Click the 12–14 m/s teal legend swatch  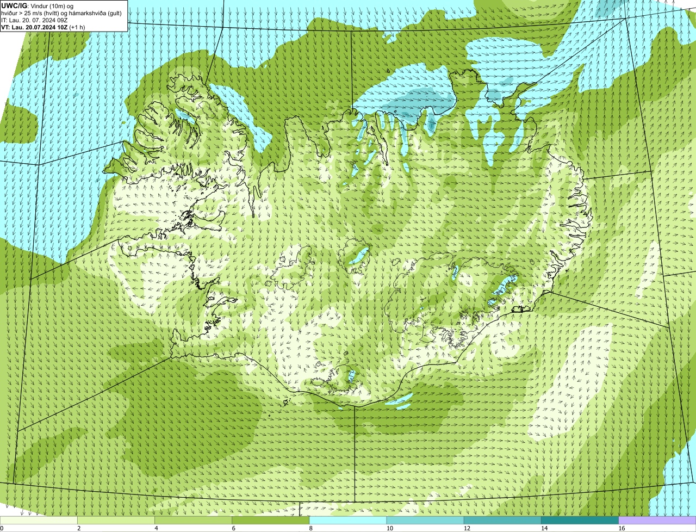pyautogui.click(x=502, y=520)
